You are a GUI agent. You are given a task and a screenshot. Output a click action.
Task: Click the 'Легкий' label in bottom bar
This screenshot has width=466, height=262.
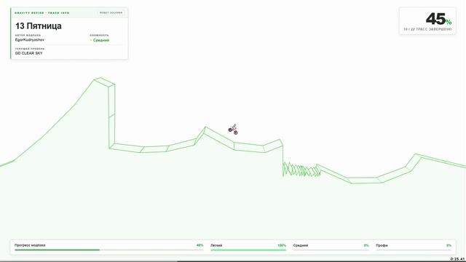tap(216, 245)
